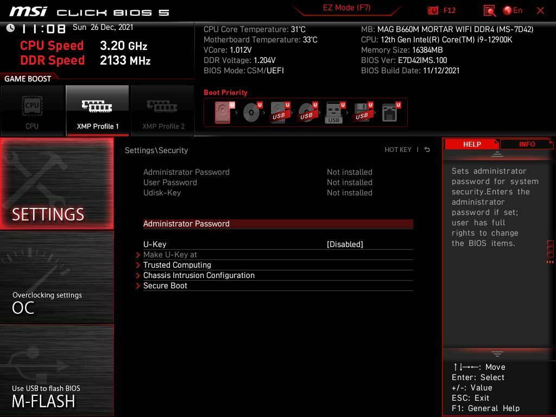Select the USB flash stick boot icon
556x417 pixels.
click(334, 113)
